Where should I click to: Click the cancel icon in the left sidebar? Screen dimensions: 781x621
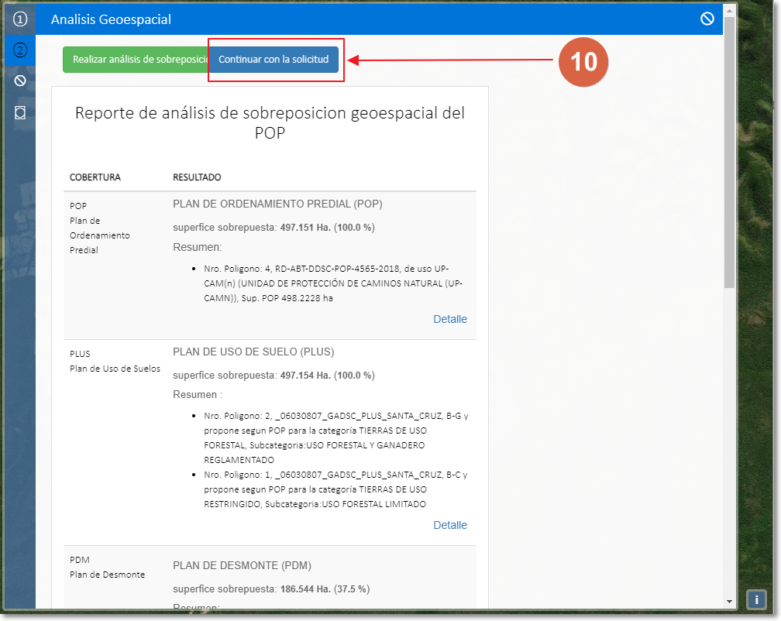(x=20, y=81)
